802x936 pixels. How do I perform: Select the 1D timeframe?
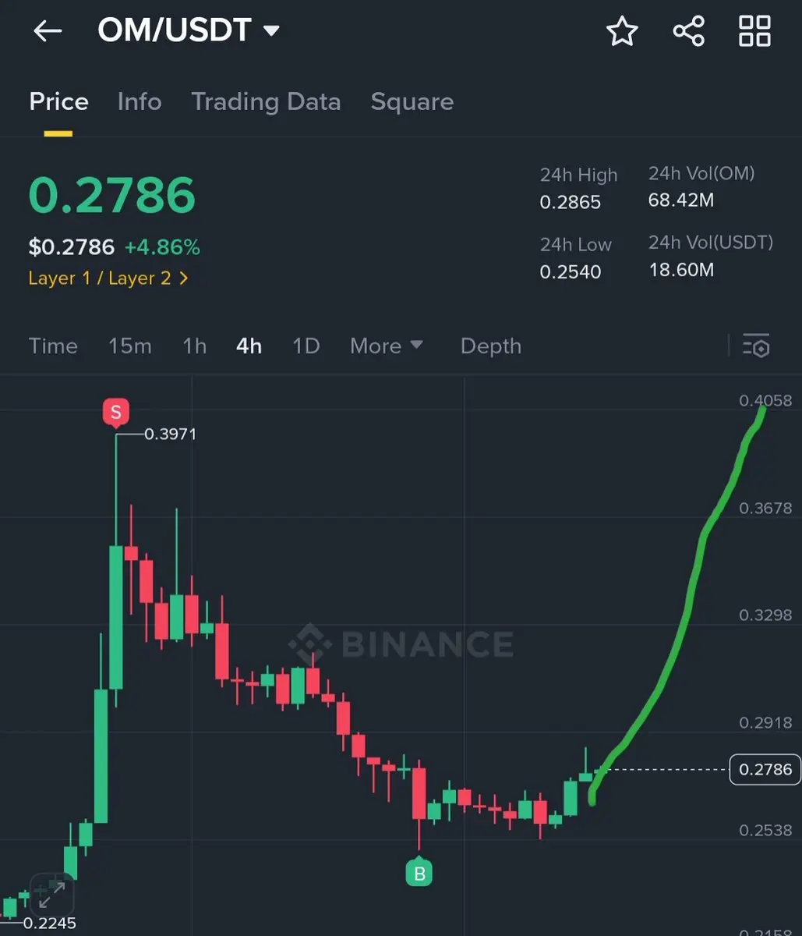pyautogui.click(x=306, y=346)
